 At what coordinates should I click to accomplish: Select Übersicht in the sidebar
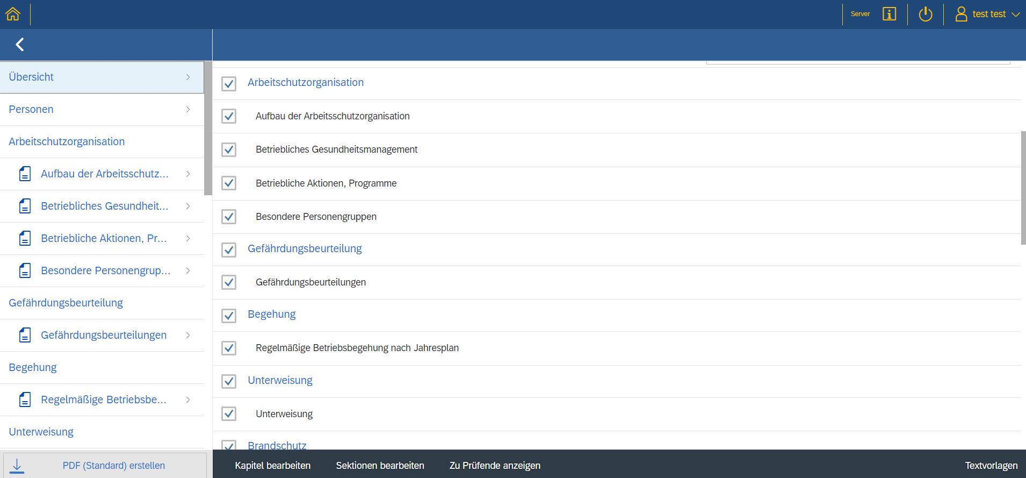coord(102,77)
